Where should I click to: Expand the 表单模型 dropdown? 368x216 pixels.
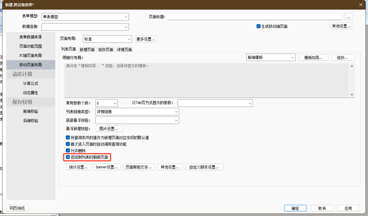126,17
